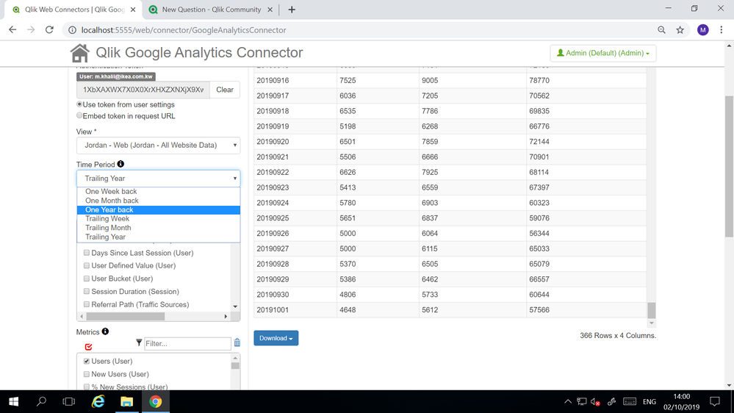Screen dimensions: 734x413
Task: Open the Chrome profile avatar M
Action: pos(702,30)
